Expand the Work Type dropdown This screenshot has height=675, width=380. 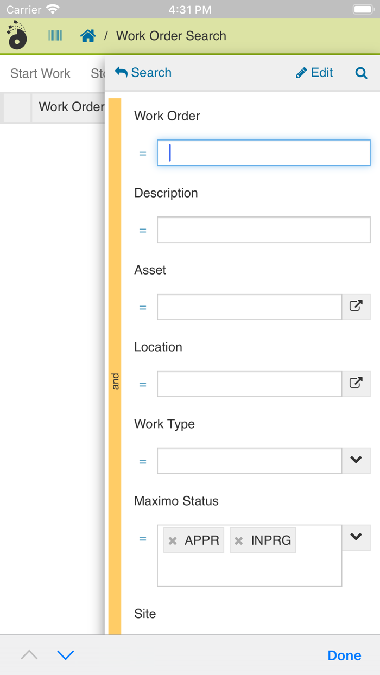356,460
